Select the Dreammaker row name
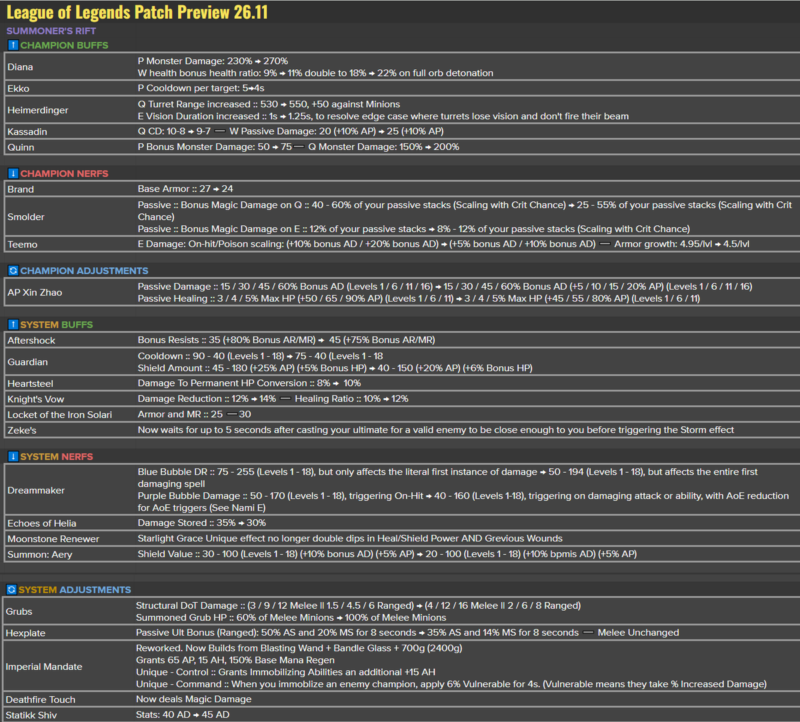800x722 pixels. [x=36, y=491]
